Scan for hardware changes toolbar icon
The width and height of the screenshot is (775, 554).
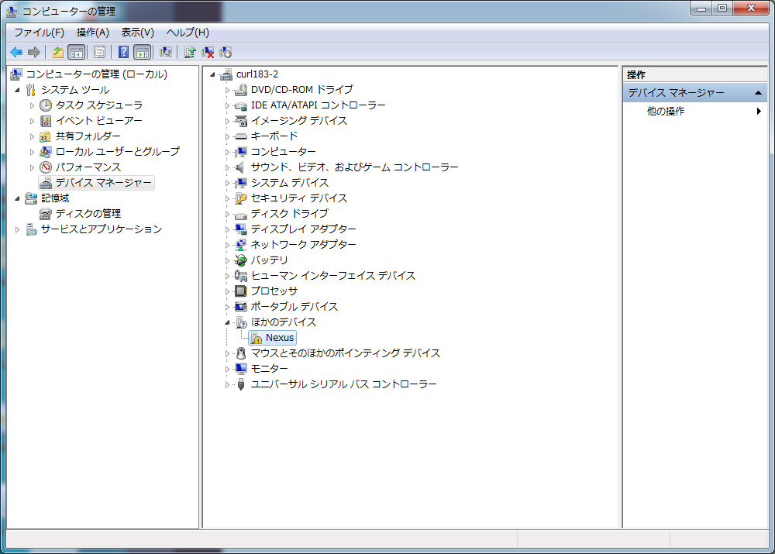point(165,52)
